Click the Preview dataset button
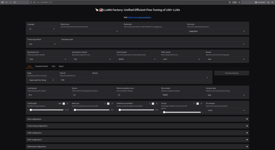The width and height of the screenshot is (275, 150). (x=231, y=73)
